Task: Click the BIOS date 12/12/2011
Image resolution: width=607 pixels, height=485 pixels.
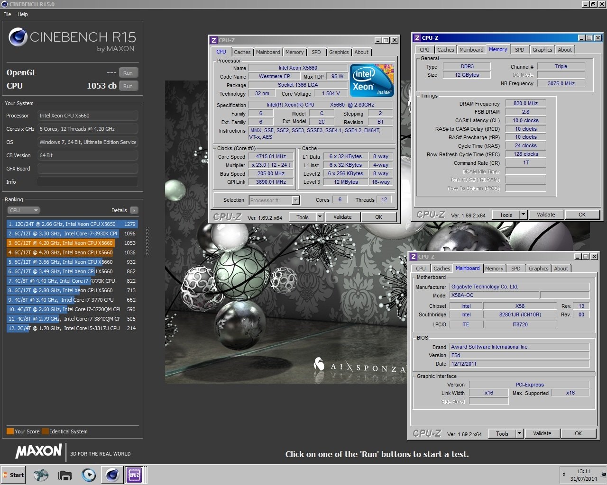Action: (520, 364)
